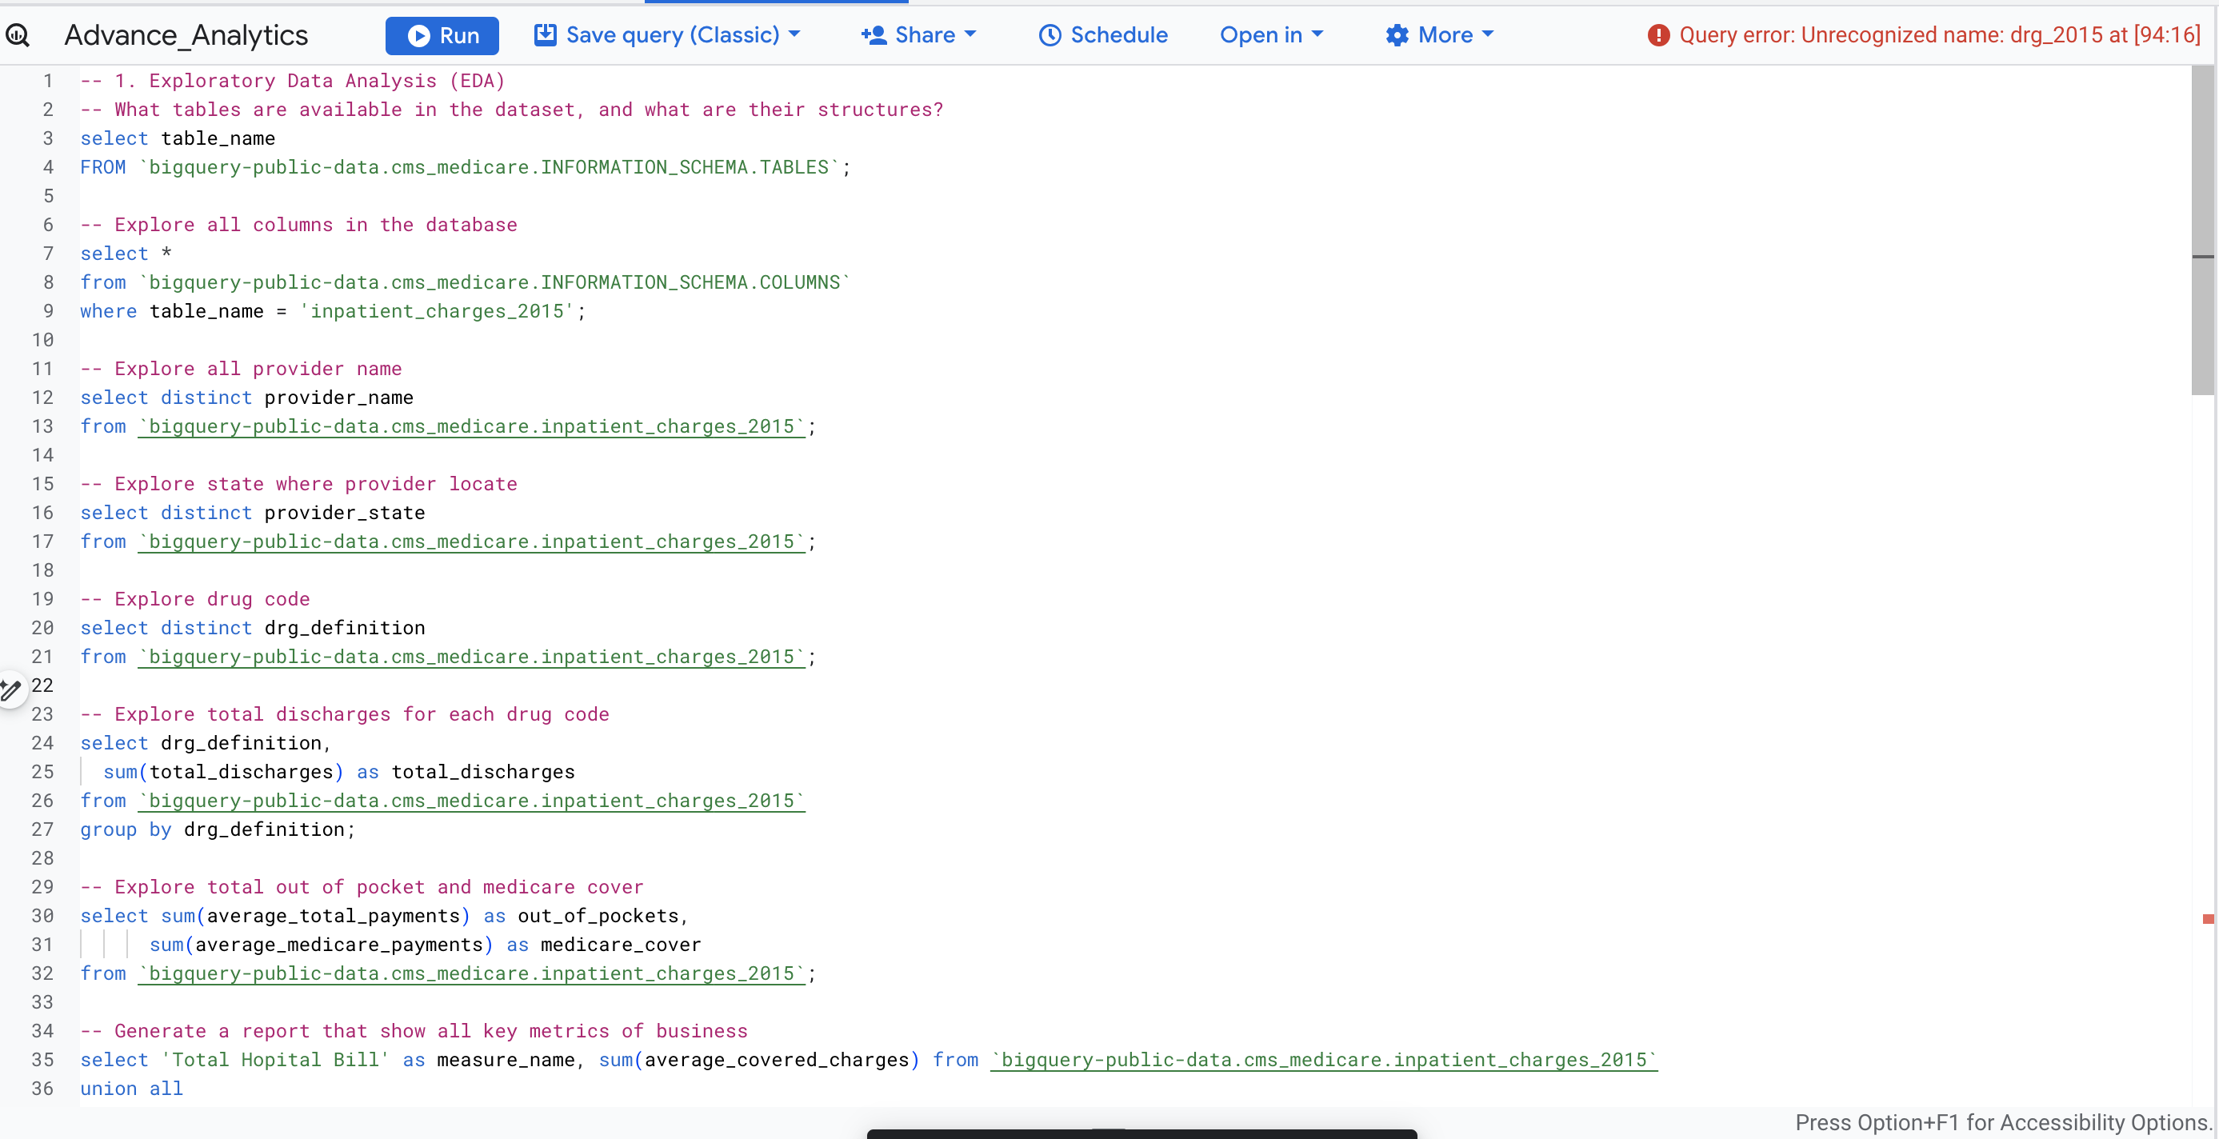Click the red error marker in the scrollbar gutter

click(x=2208, y=918)
